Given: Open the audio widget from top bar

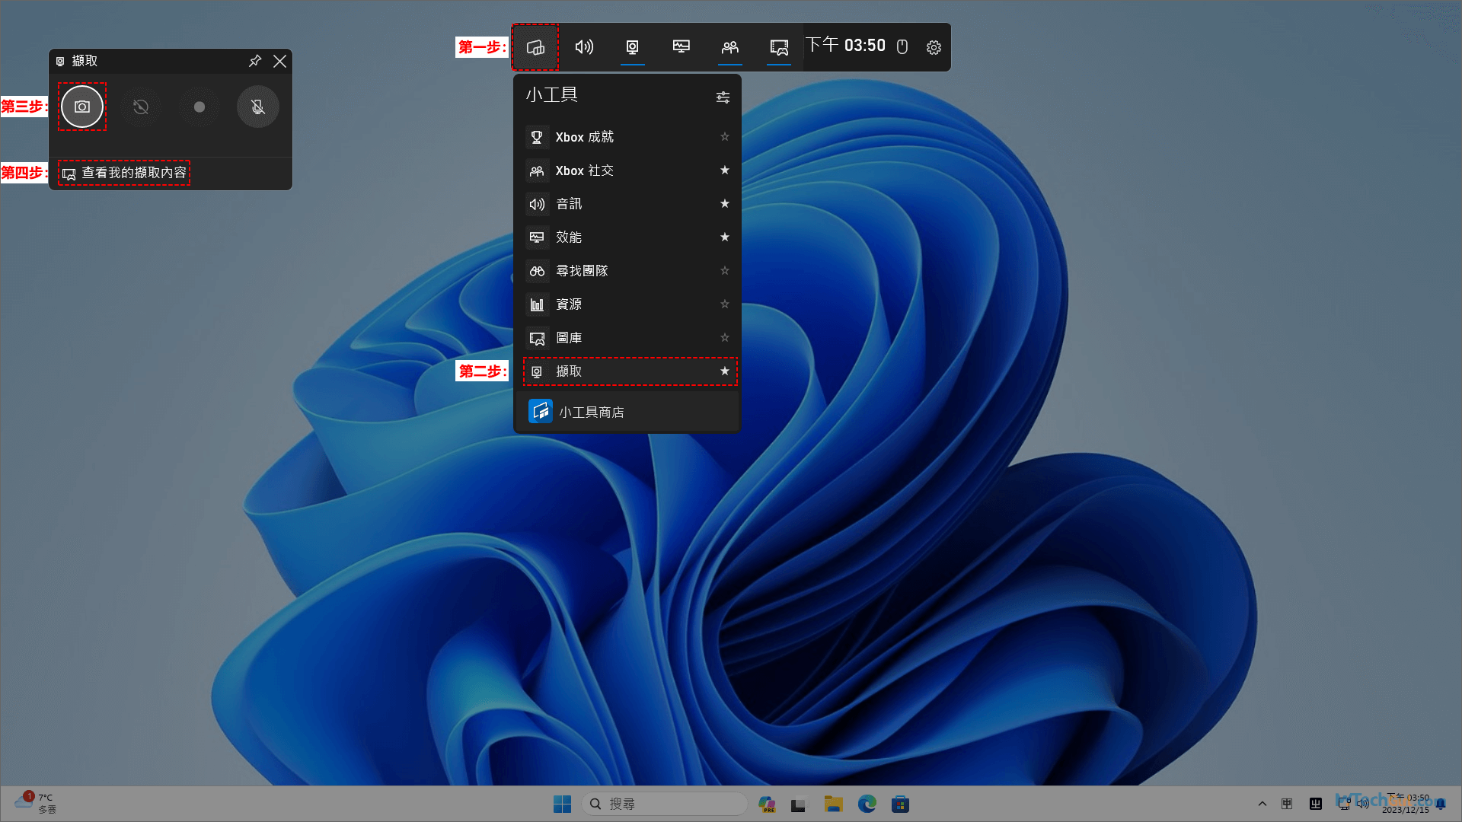Looking at the screenshot, I should tap(584, 47).
